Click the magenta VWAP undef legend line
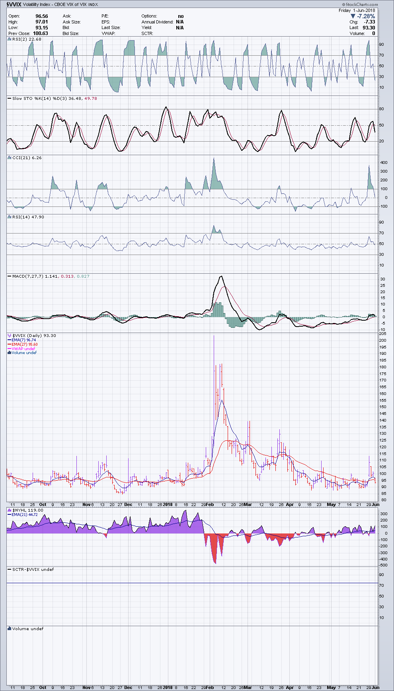Image resolution: width=394 pixels, height=691 pixels. point(10,349)
